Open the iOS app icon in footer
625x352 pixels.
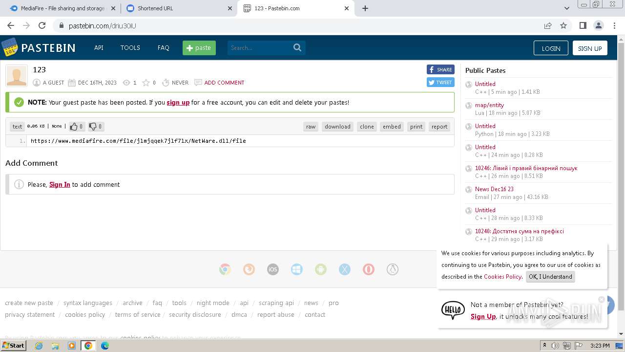click(273, 269)
